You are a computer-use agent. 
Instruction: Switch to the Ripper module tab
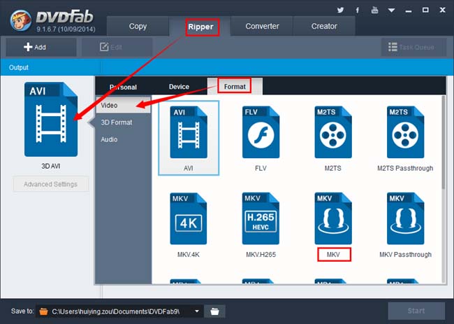(200, 27)
